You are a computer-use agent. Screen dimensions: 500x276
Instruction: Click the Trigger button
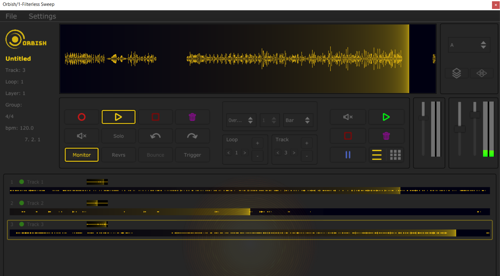192,155
